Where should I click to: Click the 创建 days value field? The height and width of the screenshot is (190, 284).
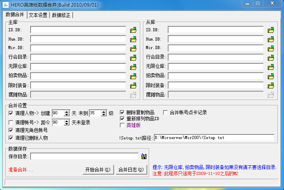click(58, 113)
